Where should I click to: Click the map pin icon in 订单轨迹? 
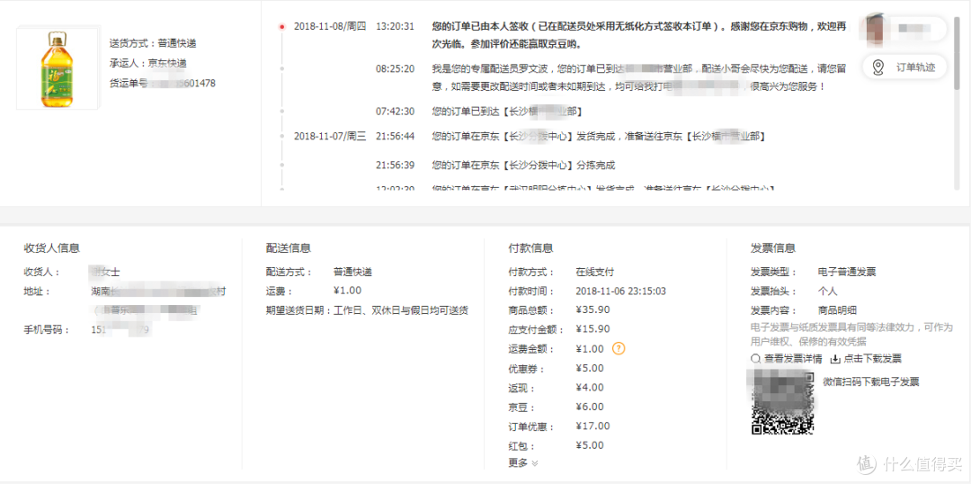pos(877,67)
